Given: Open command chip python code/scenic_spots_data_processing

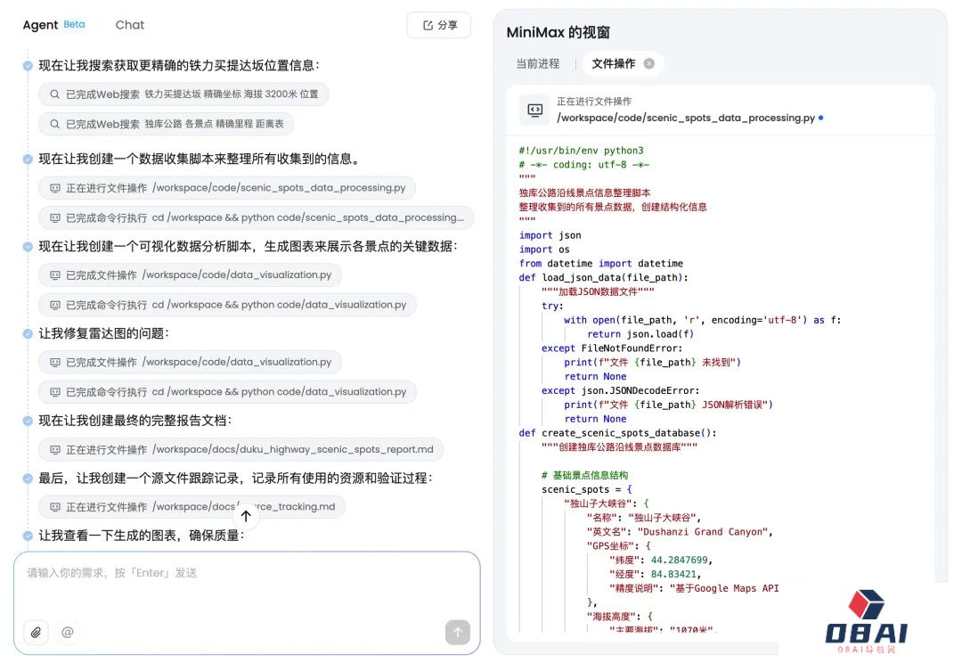Looking at the screenshot, I should (256, 218).
